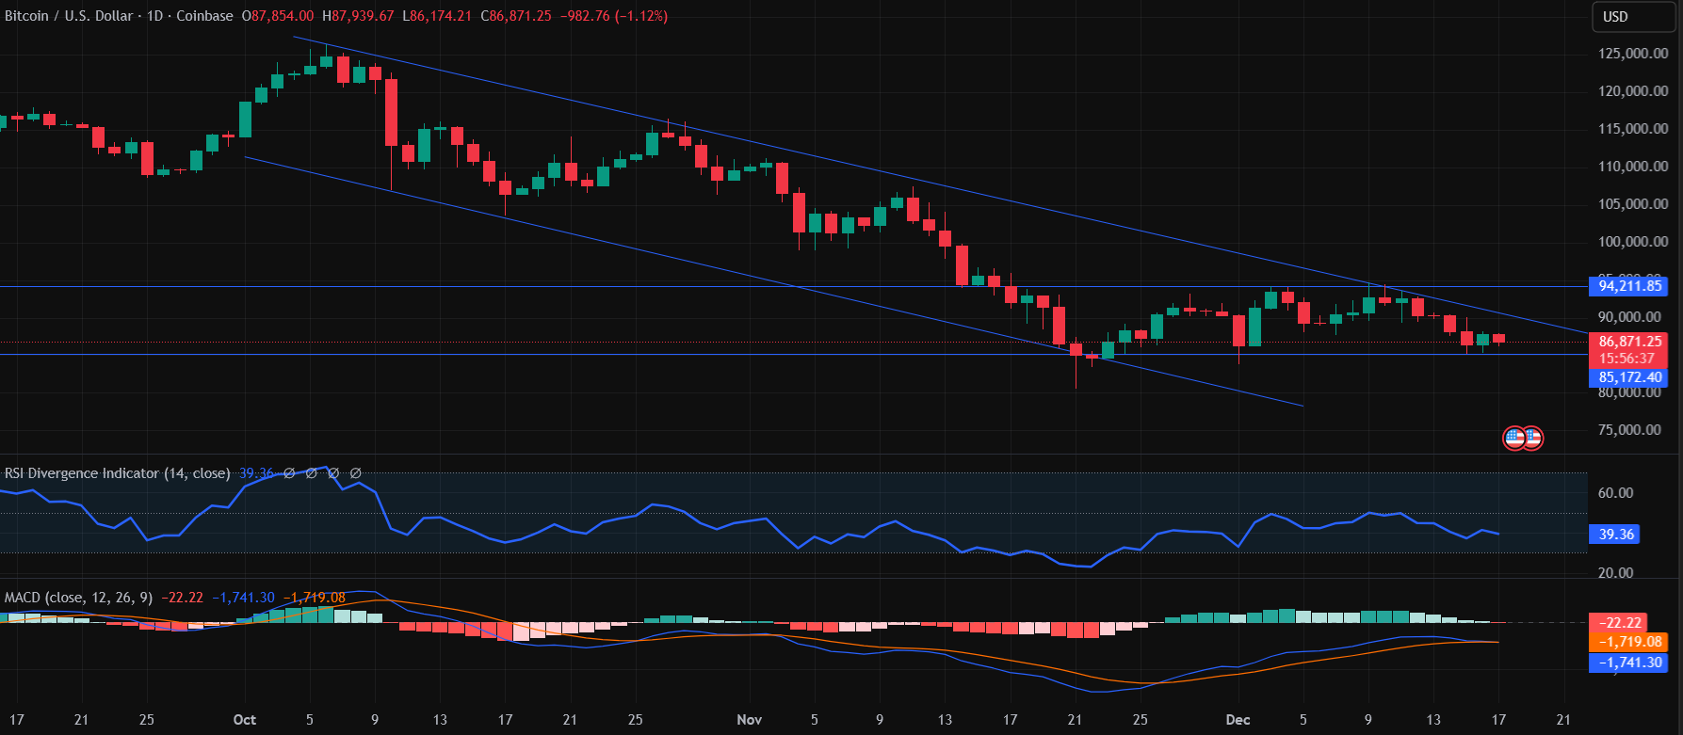
Task: Click the 39.36 value in the RSI legend
Action: click(256, 473)
